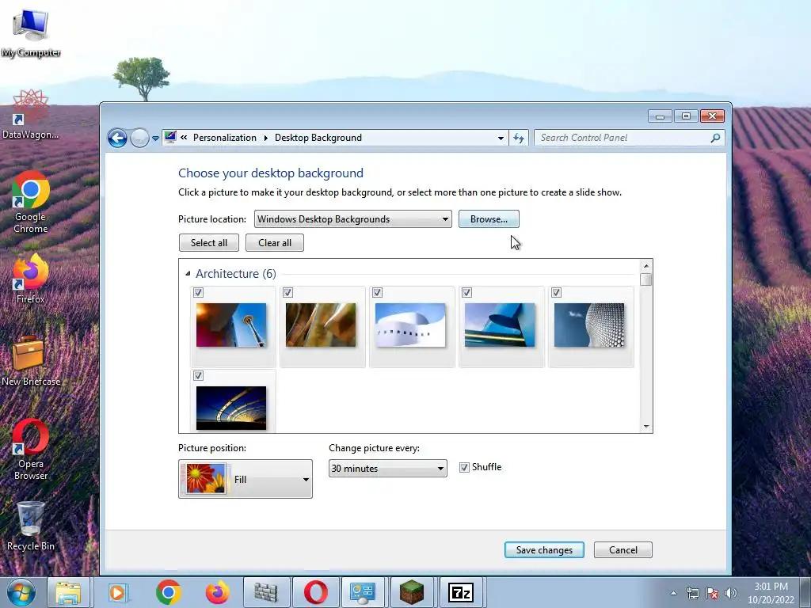Viewport: 811px width, 608px height.
Task: Open 7-Zip from the taskbar
Action: click(461, 592)
